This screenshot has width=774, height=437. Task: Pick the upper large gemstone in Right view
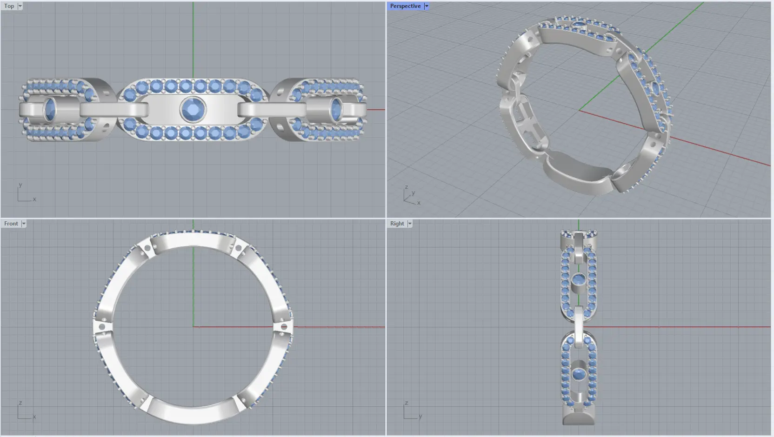(x=578, y=280)
